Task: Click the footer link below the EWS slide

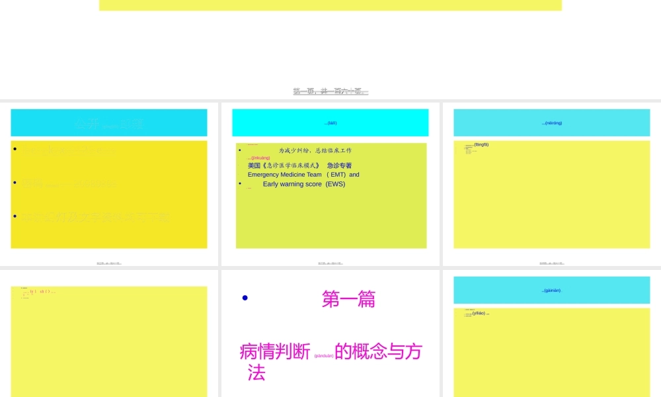Action: (330, 262)
